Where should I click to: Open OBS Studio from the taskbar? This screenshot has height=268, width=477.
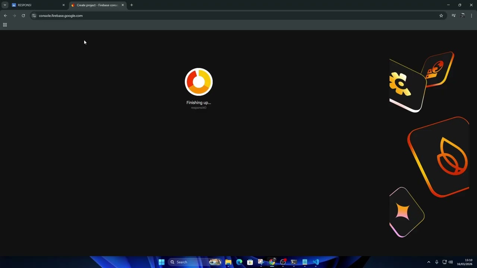(x=283, y=262)
